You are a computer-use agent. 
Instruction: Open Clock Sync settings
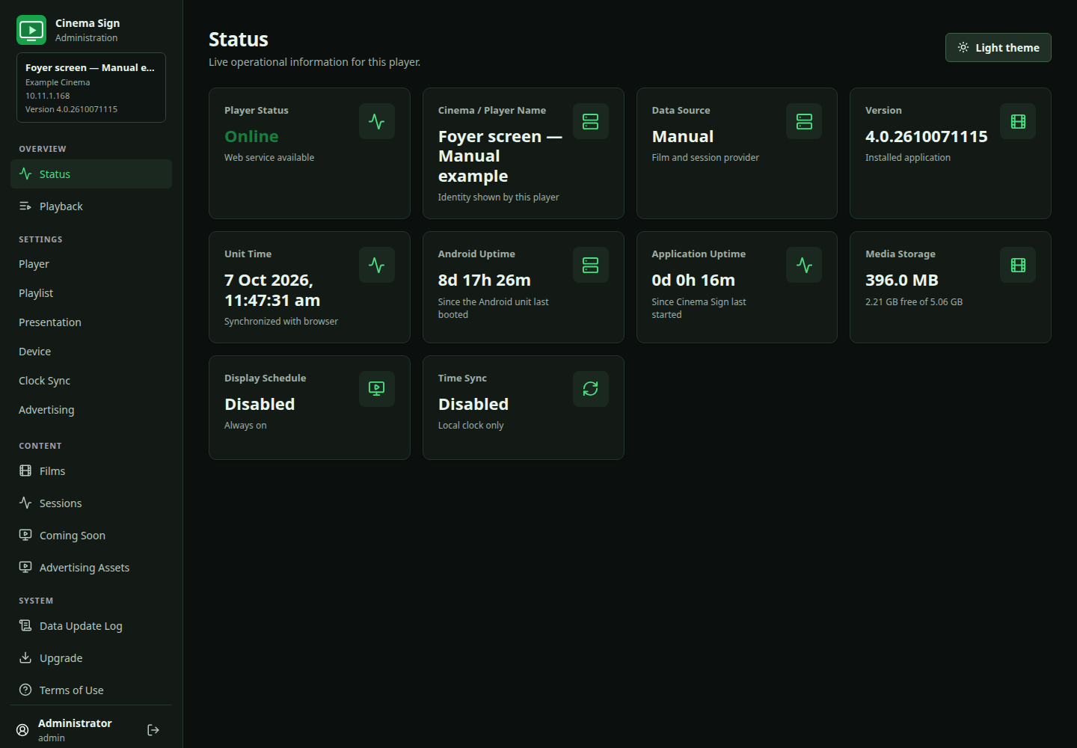pyautogui.click(x=91, y=381)
